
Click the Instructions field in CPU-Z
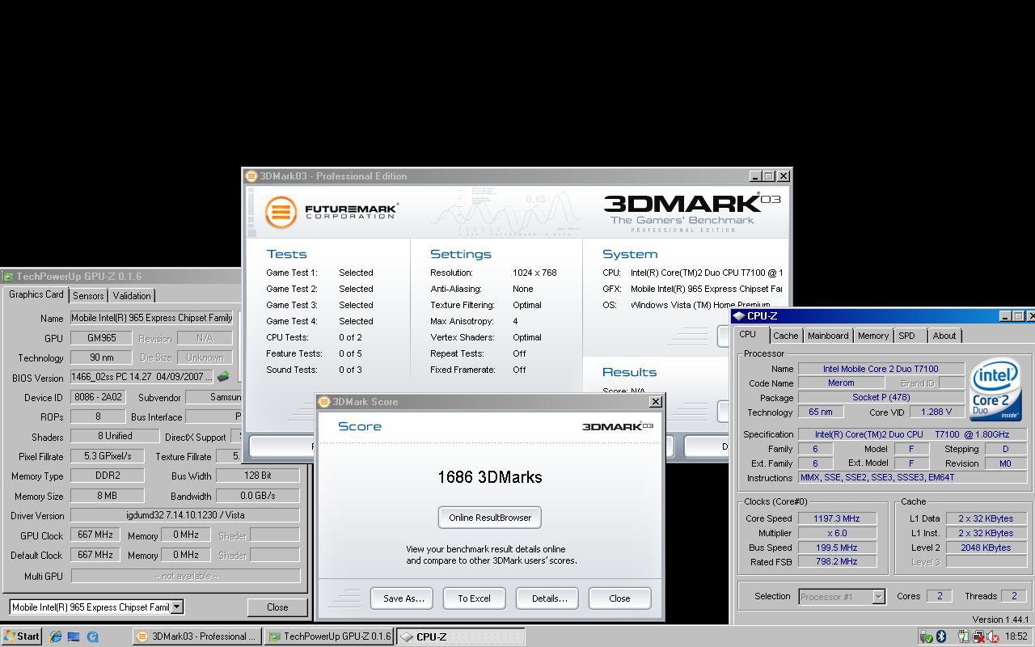click(x=912, y=477)
